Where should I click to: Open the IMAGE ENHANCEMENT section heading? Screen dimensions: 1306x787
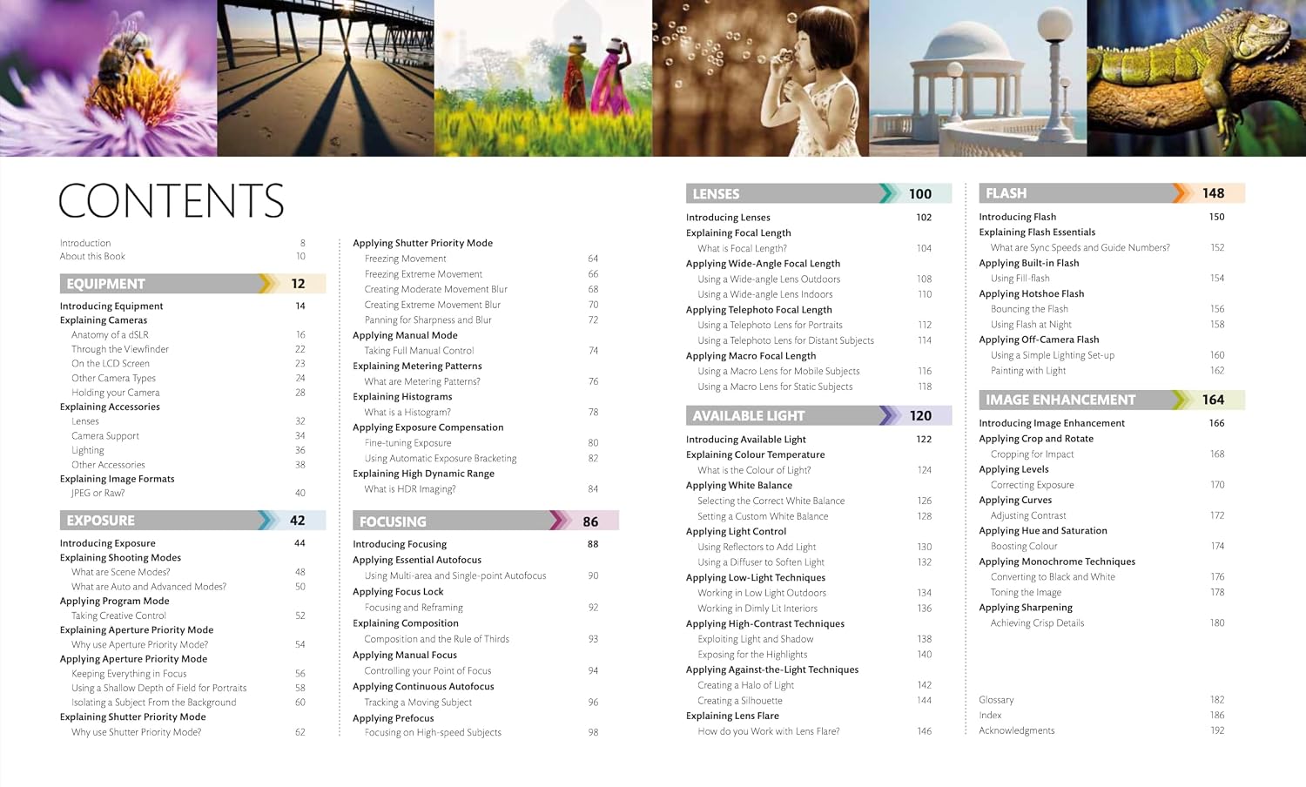(x=1112, y=400)
